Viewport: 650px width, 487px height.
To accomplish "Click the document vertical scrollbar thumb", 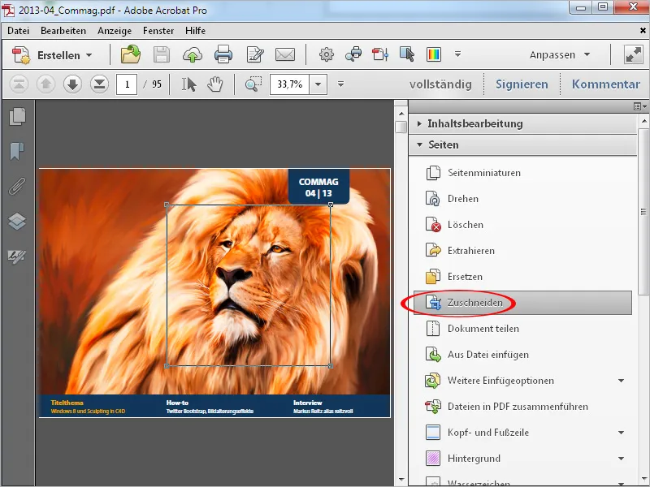I will point(401,127).
